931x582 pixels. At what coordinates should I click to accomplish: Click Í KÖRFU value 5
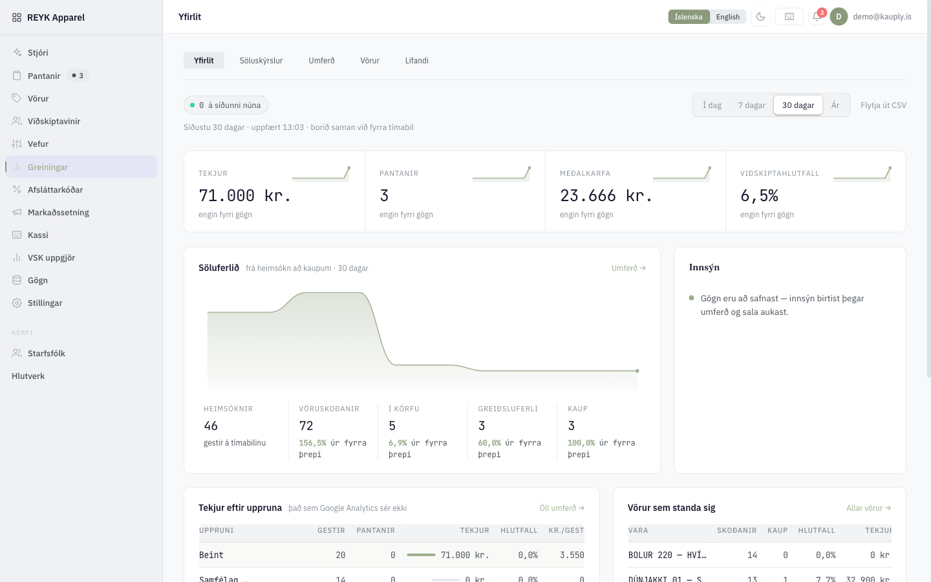392,426
